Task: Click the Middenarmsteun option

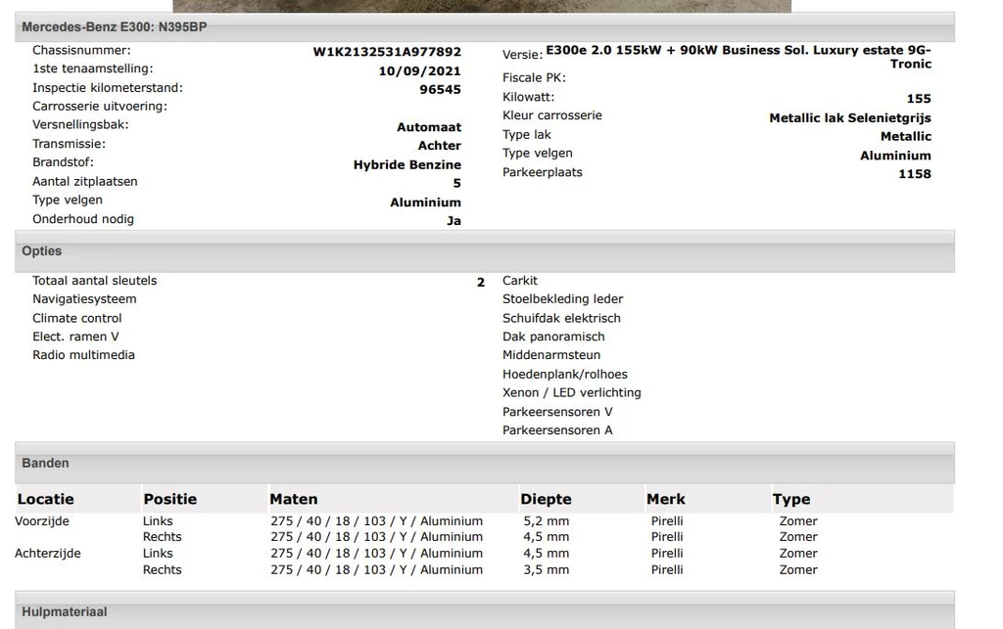Action: coord(551,356)
